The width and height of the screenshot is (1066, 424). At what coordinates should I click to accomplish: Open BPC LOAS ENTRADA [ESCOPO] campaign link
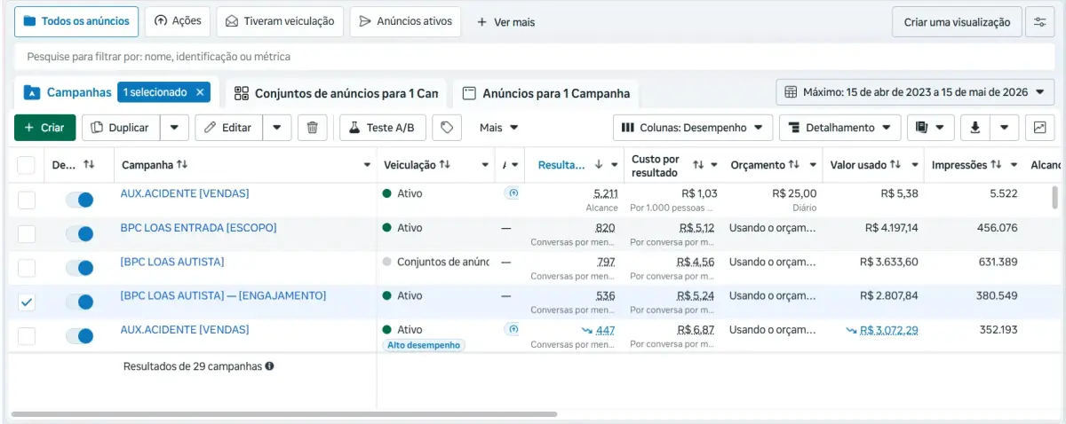pyautogui.click(x=198, y=228)
